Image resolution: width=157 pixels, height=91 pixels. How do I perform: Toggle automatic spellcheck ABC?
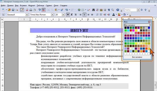tap(44, 10)
